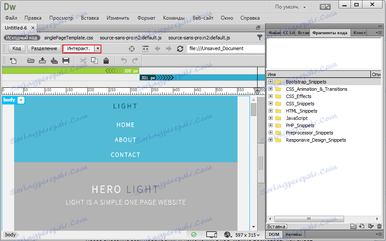The width and height of the screenshot is (386, 241).
Task: Click the Вставка button in snippets panel
Action: pos(276,226)
